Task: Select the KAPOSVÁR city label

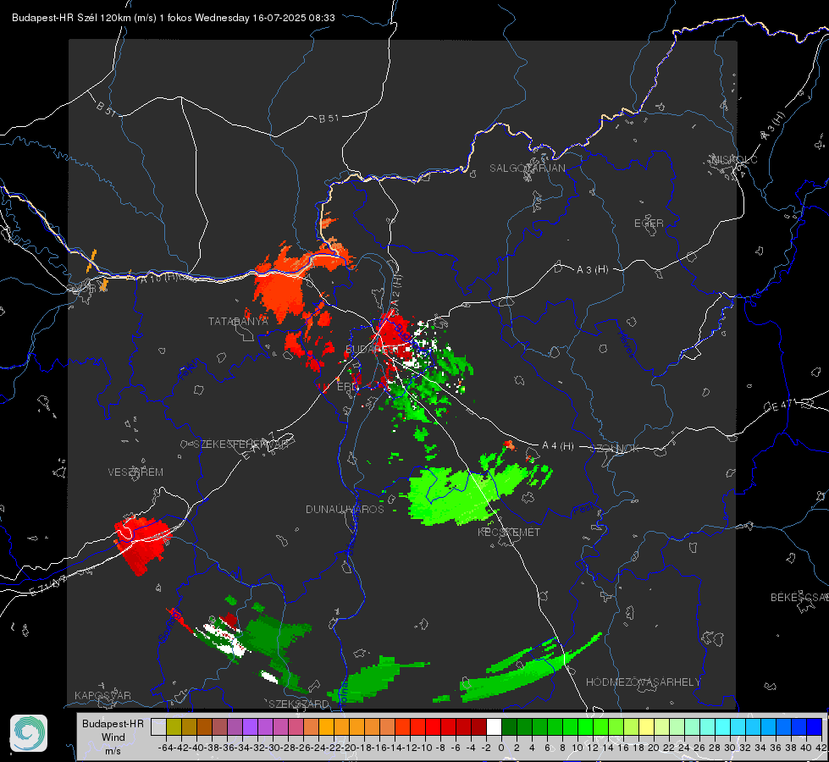Action: (x=102, y=695)
